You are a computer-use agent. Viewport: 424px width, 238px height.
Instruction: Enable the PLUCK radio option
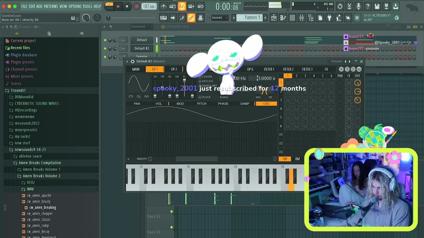click(200, 97)
